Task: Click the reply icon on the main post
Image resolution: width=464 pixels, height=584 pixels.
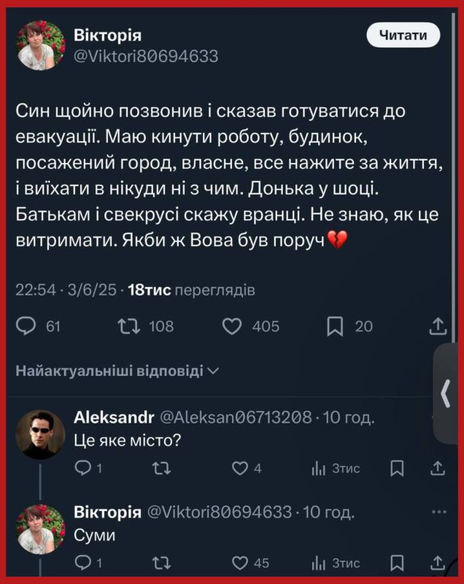Action: (x=26, y=326)
